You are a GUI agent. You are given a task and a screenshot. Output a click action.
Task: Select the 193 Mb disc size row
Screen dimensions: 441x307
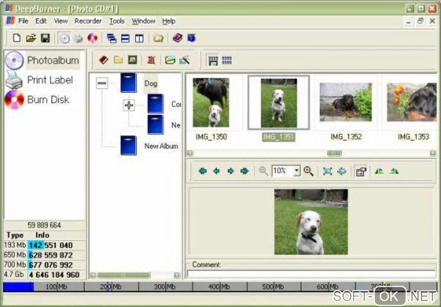pos(44,245)
